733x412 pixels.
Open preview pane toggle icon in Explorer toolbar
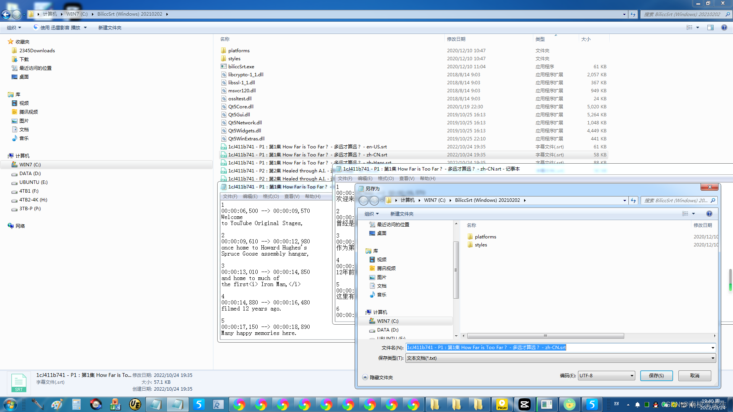click(x=710, y=27)
